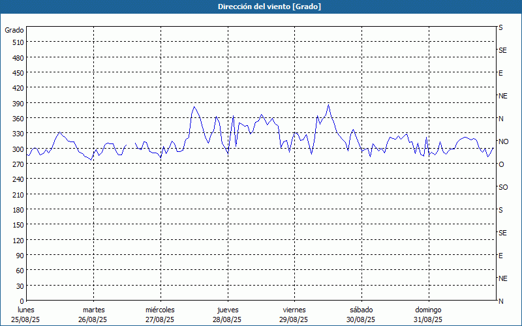Select the SO compass label on the right axis
This screenshot has height=326, width=522.
[503, 187]
